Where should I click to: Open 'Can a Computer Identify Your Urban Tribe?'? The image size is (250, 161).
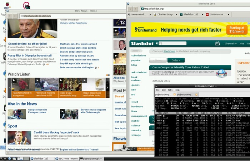tap(181, 67)
